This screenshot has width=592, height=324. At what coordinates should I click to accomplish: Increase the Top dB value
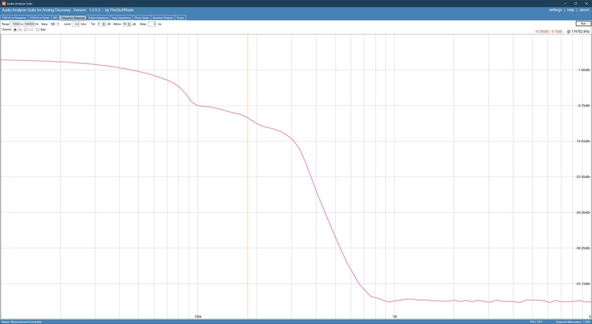(104, 23)
